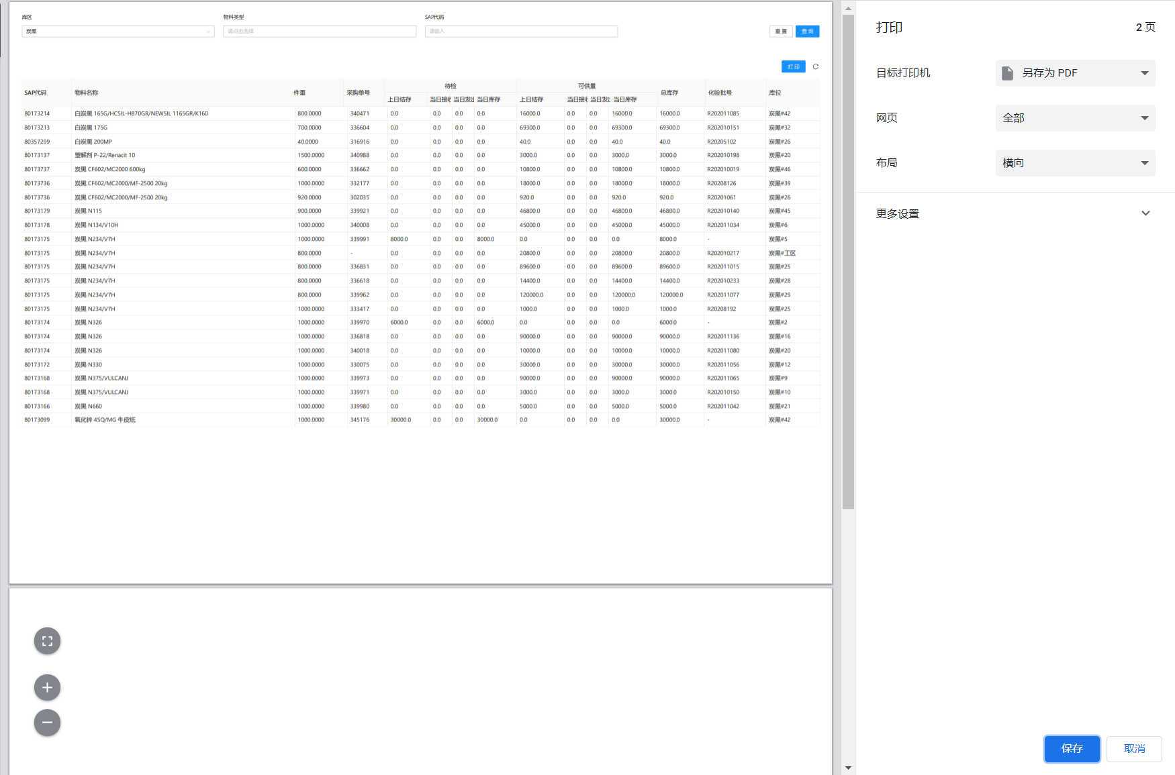Click purchase order number 340471

click(x=359, y=113)
